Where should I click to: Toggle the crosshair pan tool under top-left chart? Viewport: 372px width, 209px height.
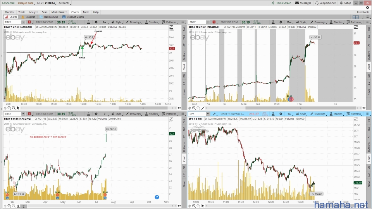pyautogui.click(x=5, y=108)
